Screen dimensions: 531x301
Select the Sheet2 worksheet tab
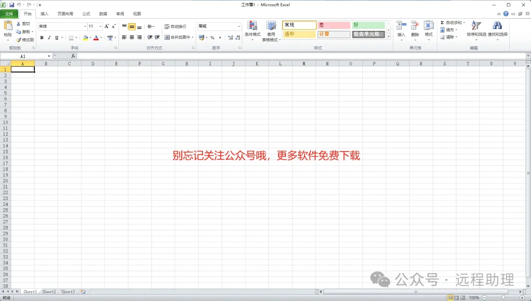click(x=49, y=292)
